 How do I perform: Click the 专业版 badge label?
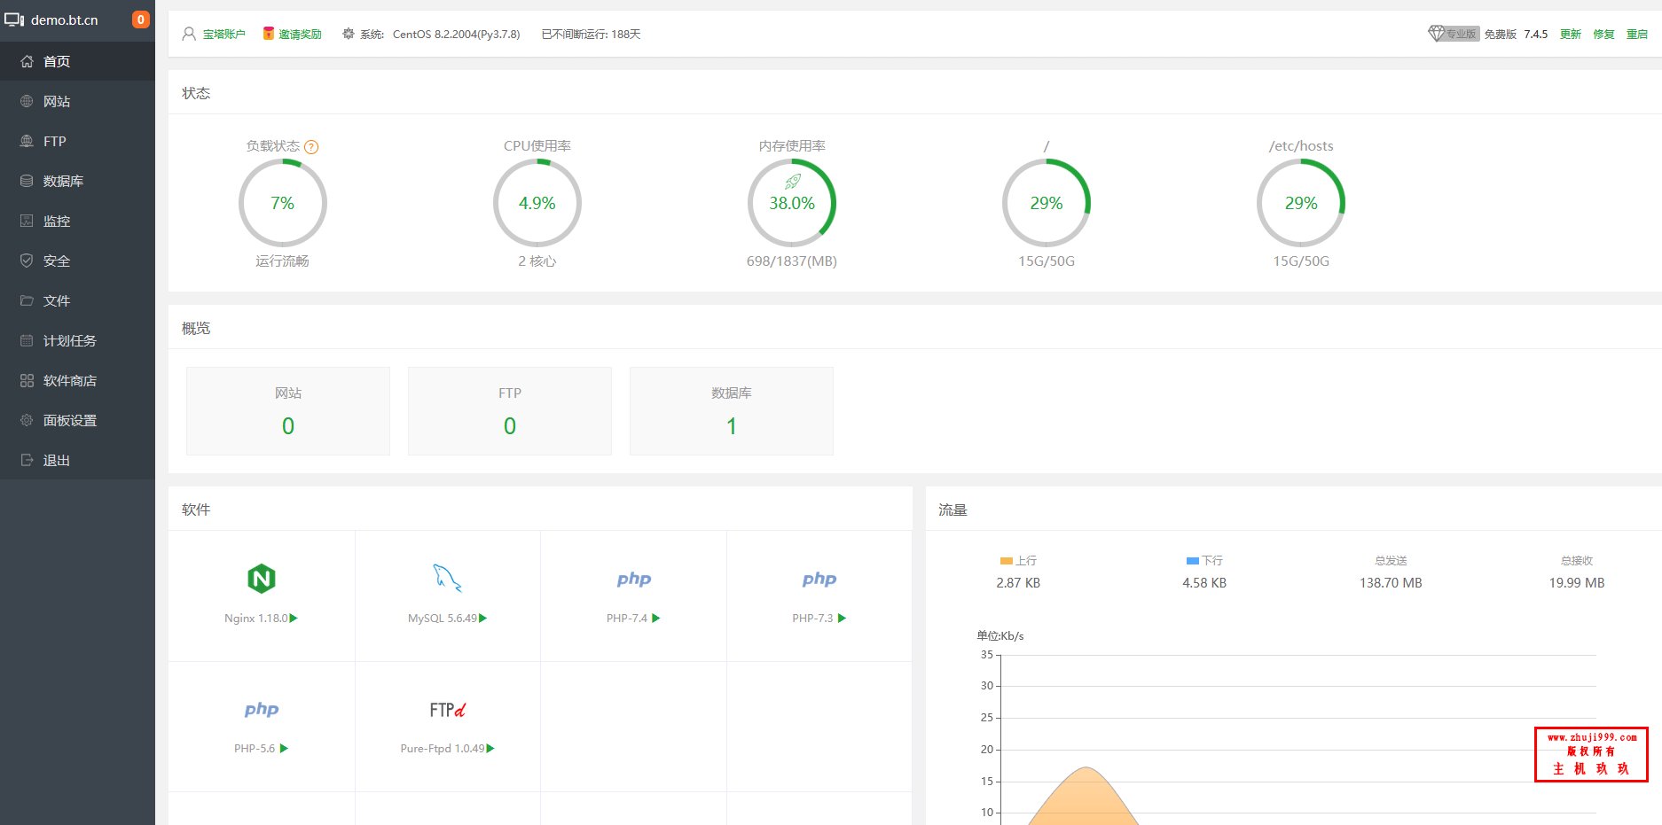coord(1462,35)
